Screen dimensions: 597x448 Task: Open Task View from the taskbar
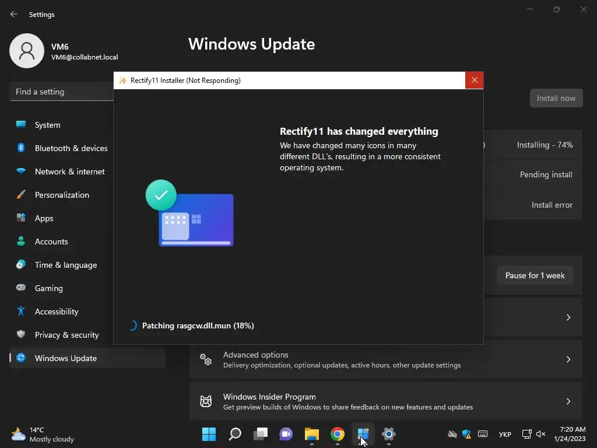point(261,434)
